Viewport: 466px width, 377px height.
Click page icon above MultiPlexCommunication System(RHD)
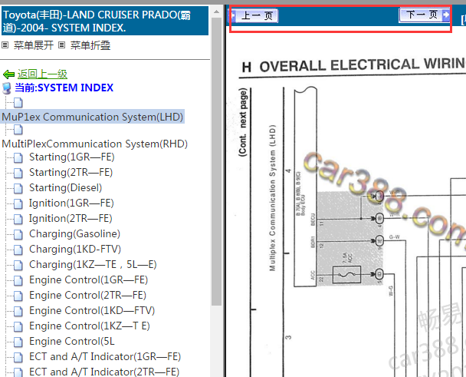click(18, 130)
